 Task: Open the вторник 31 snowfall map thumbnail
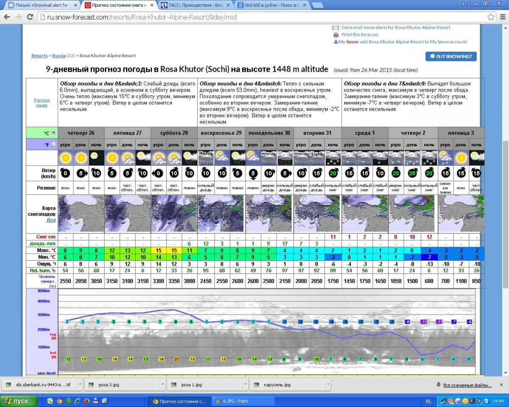point(317,213)
